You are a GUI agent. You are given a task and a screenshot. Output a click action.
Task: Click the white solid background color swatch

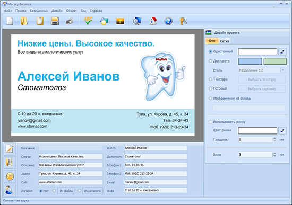pyautogui.click(x=257, y=52)
